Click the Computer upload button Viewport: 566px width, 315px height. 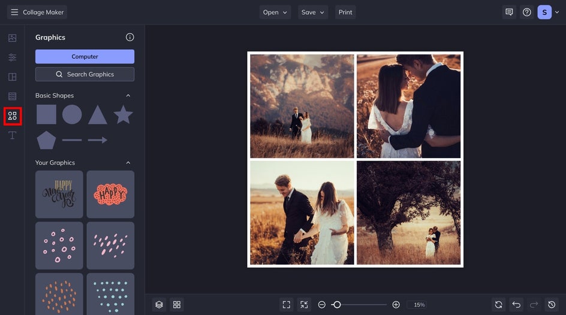(x=85, y=56)
